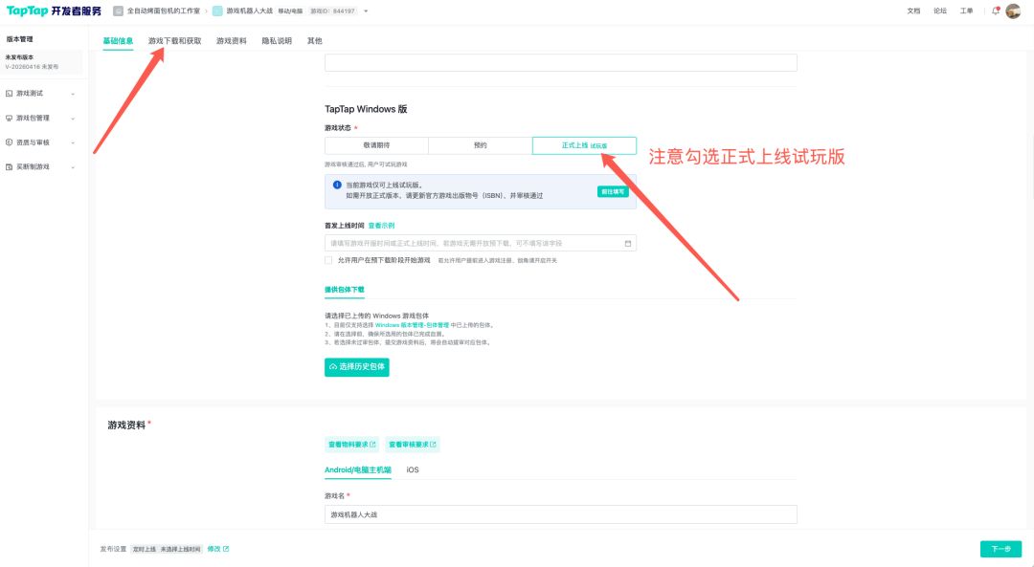
Task: Open the notification bell
Action: (996, 11)
